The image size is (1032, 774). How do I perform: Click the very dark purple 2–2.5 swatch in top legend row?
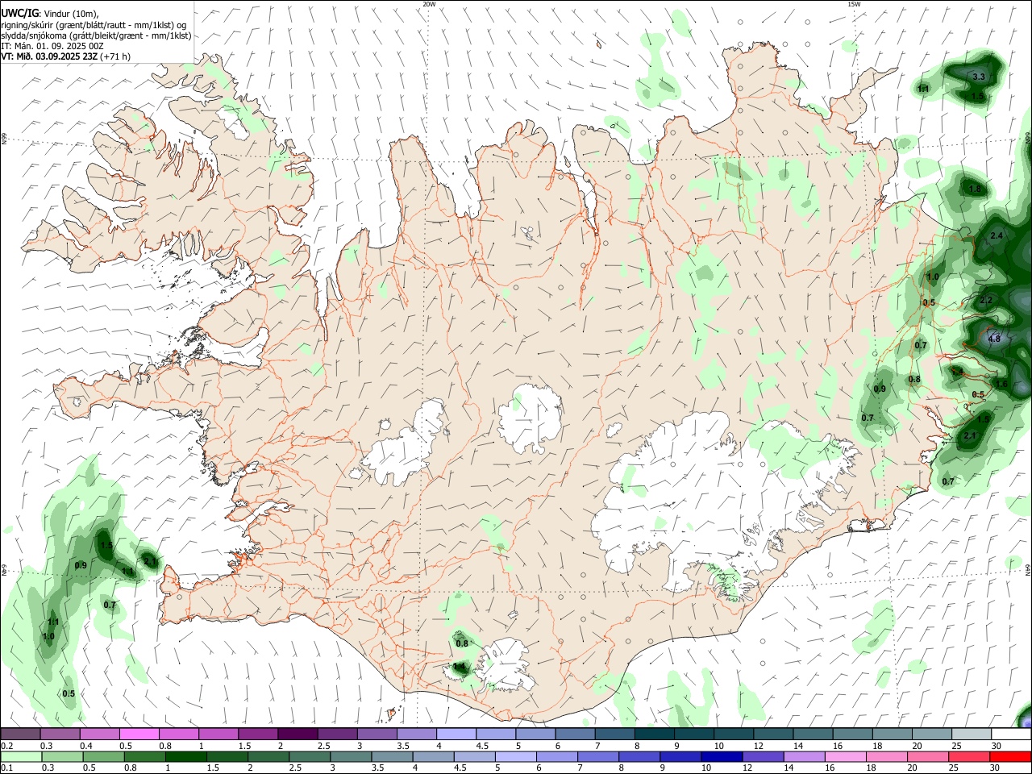point(298,734)
